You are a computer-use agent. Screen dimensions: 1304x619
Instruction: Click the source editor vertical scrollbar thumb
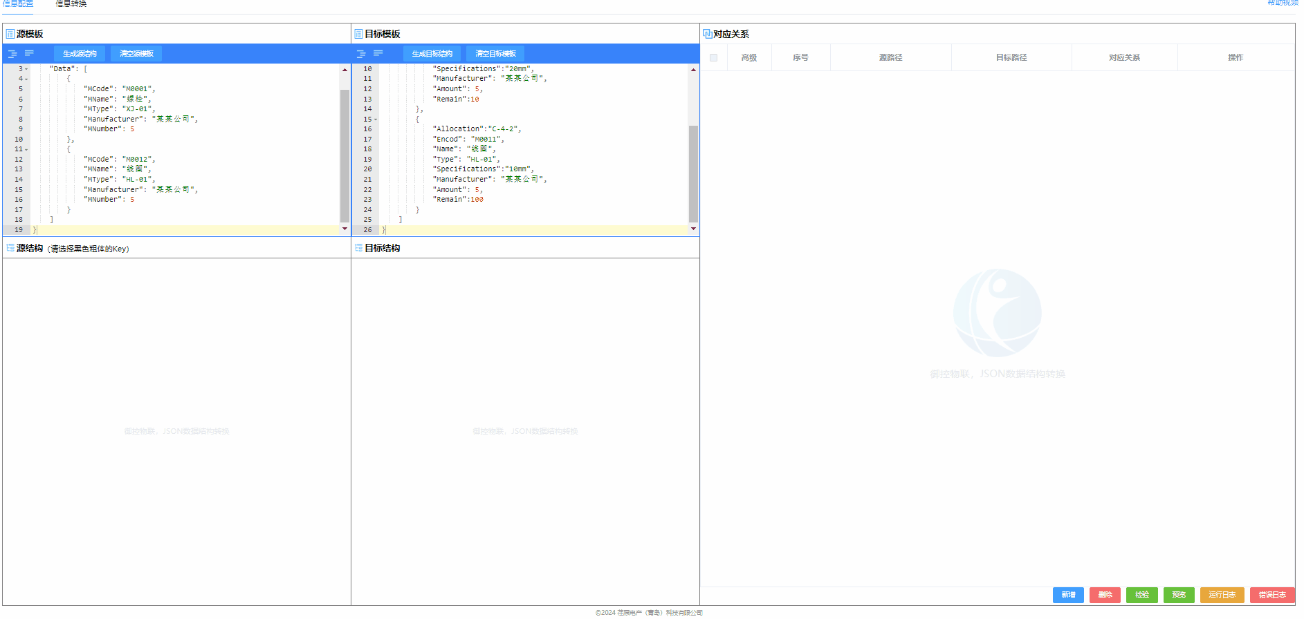345,155
